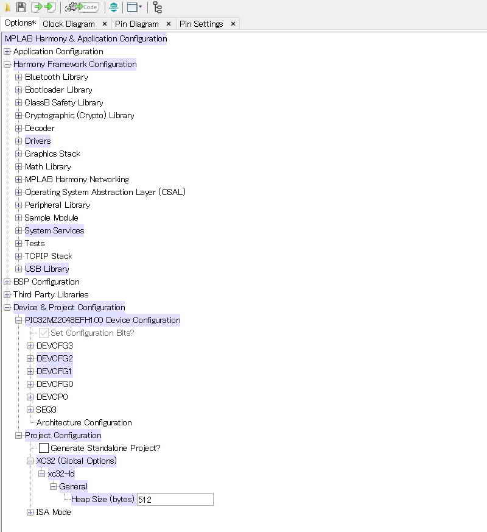Expand the System Services node
The height and width of the screenshot is (532, 487).
coord(19,231)
